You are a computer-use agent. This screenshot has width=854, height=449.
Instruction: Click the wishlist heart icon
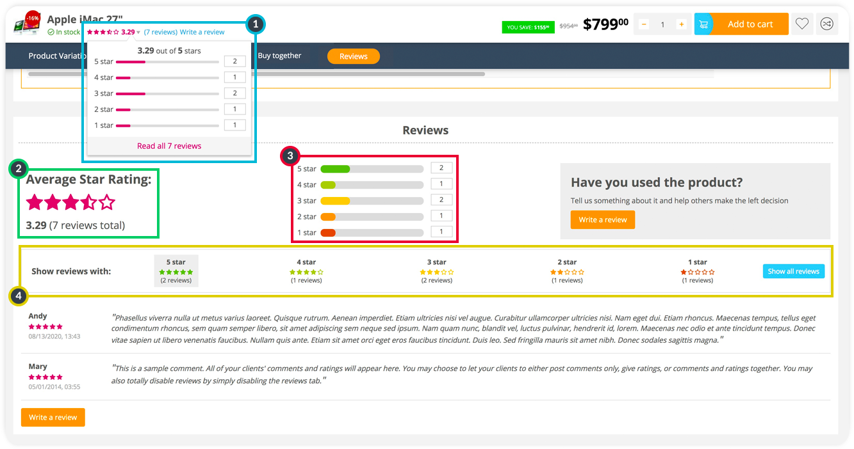802,24
